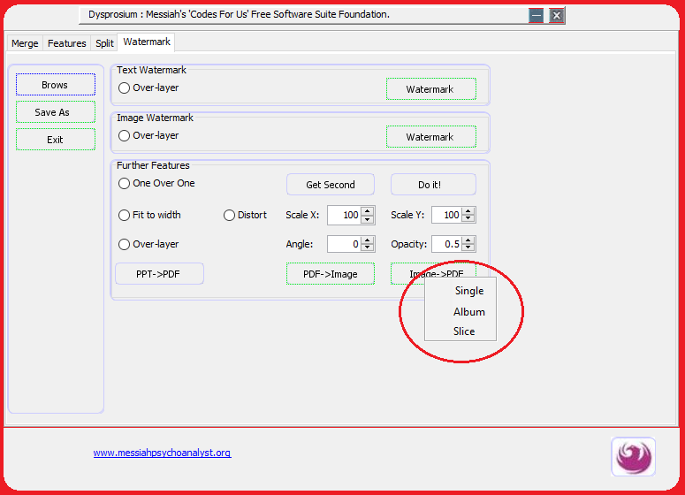Decrease the Scale X value

click(368, 219)
